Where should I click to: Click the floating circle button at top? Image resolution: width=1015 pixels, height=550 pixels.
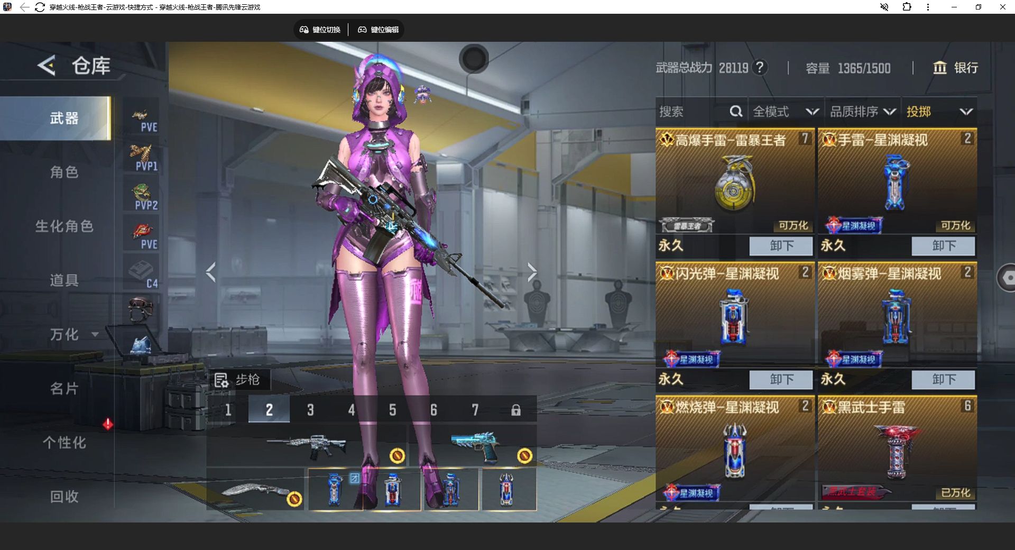coord(474,59)
